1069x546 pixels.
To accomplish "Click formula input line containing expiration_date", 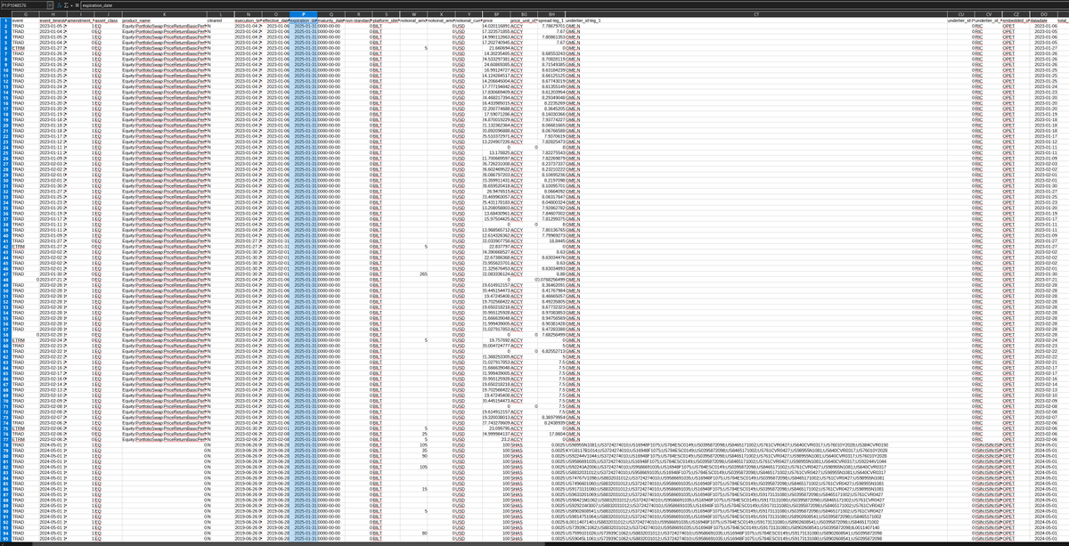I will (x=575, y=5).
